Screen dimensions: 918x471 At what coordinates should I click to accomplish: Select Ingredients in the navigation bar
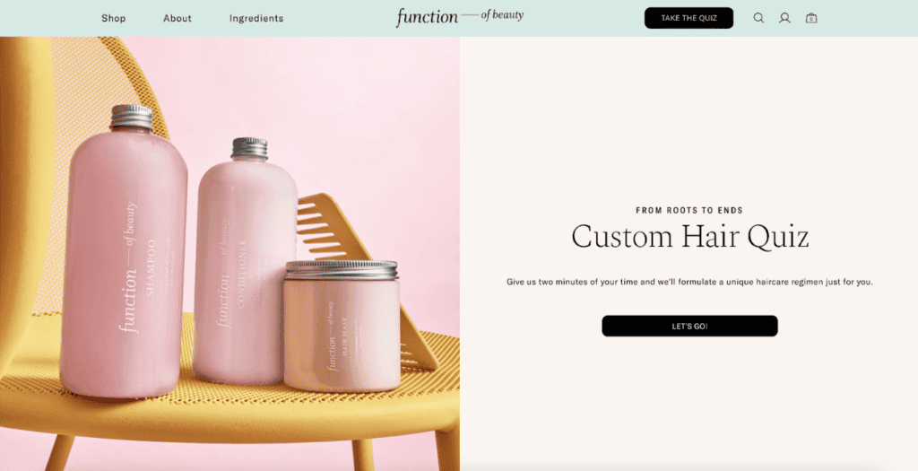256,18
